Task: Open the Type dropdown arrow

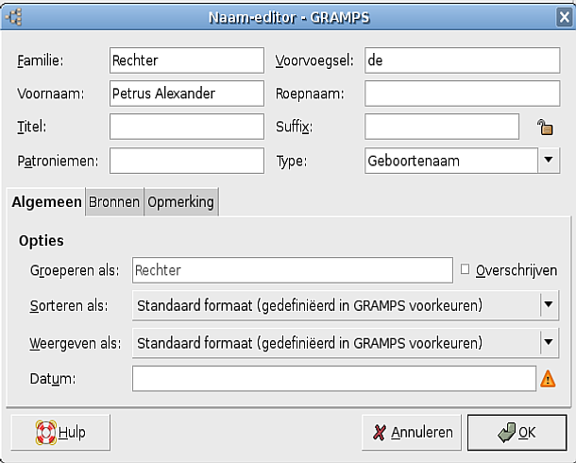Action: click(x=550, y=161)
